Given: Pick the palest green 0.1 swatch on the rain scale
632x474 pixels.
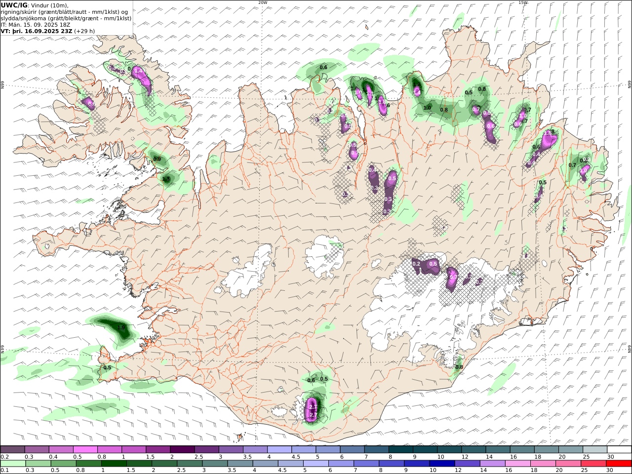Looking at the screenshot, I should (x=13, y=463).
